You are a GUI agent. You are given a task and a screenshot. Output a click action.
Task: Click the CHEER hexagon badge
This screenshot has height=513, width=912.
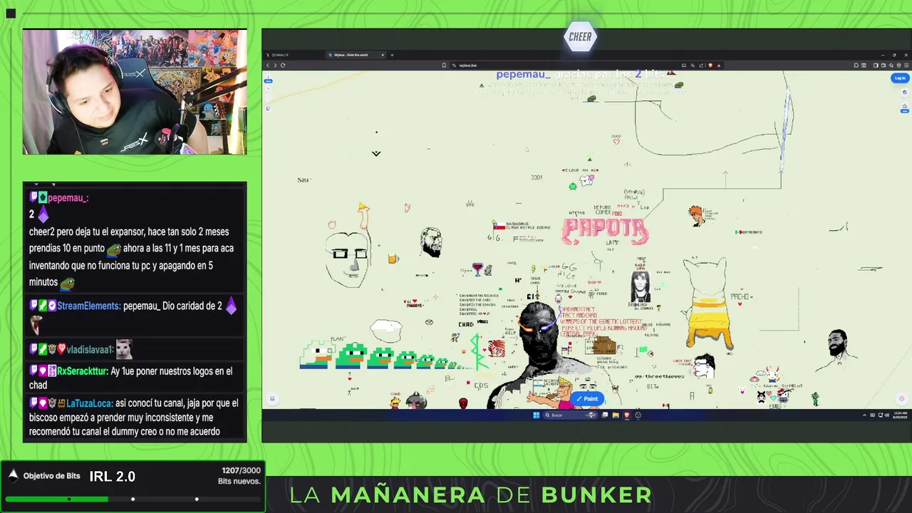point(580,37)
